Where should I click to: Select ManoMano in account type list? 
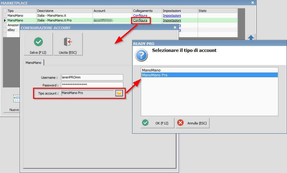click(x=210, y=70)
